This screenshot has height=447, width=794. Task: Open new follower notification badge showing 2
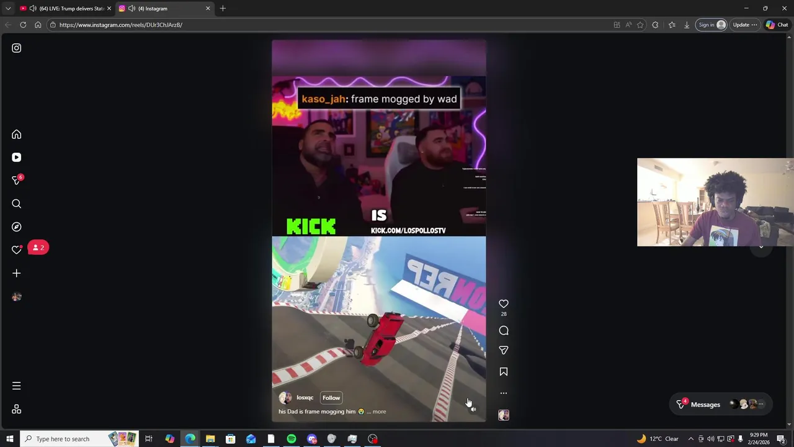click(x=38, y=248)
